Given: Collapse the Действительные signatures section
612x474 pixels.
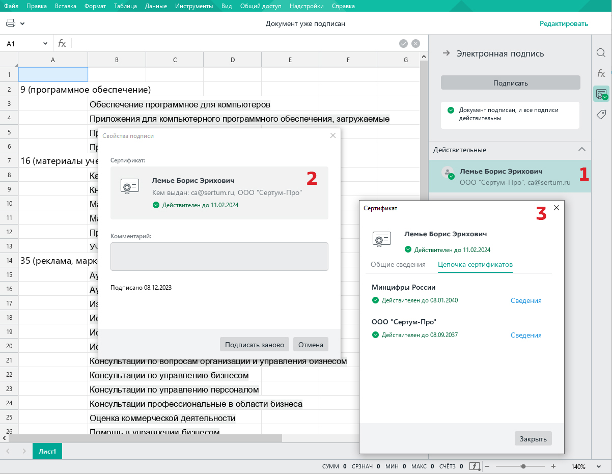Looking at the screenshot, I should point(581,150).
